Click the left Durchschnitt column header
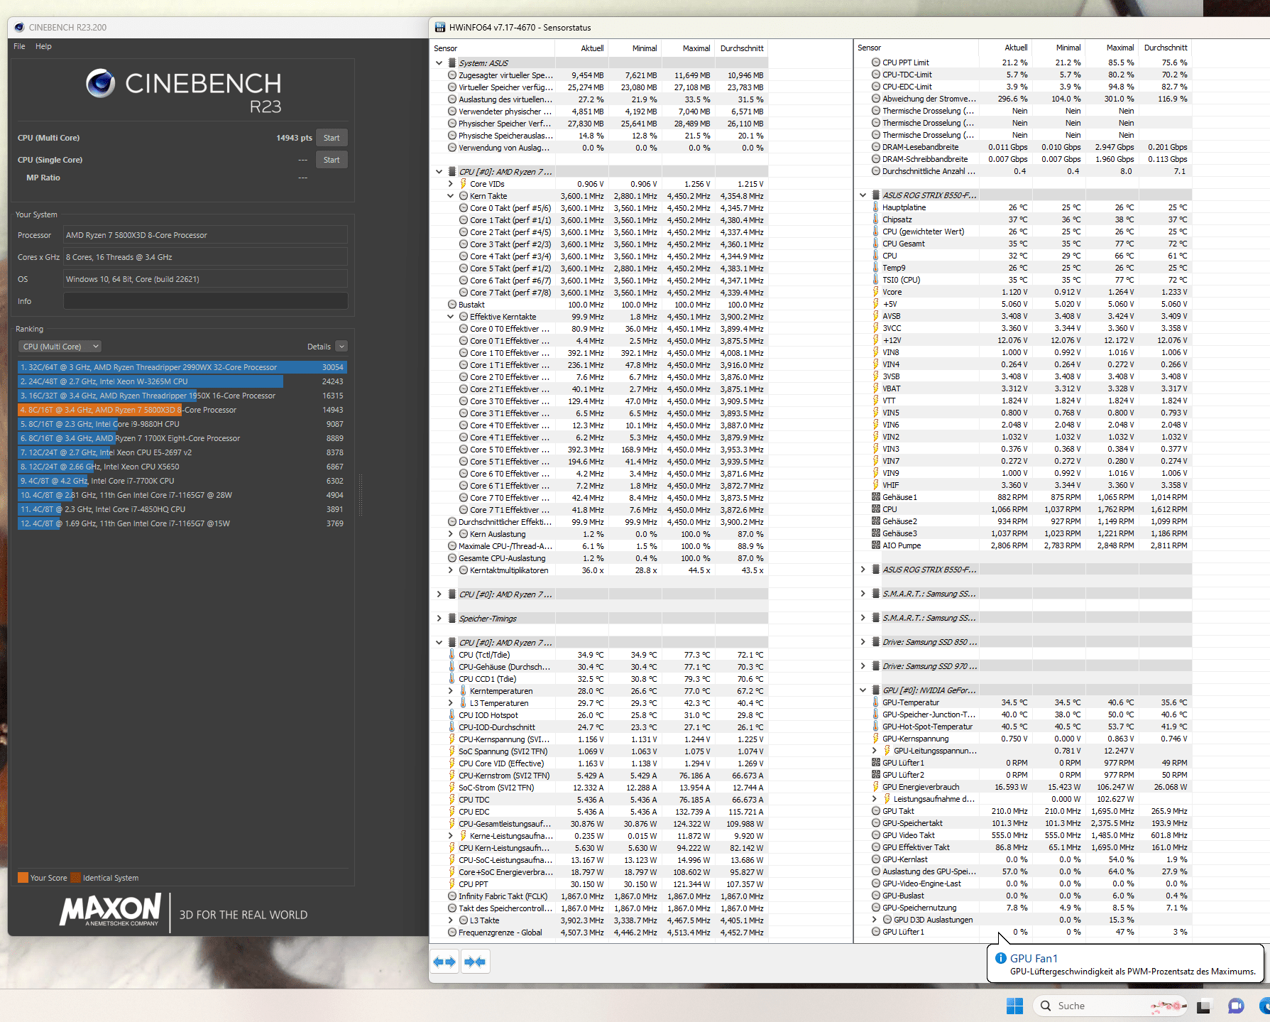1270x1022 pixels. 741,48
